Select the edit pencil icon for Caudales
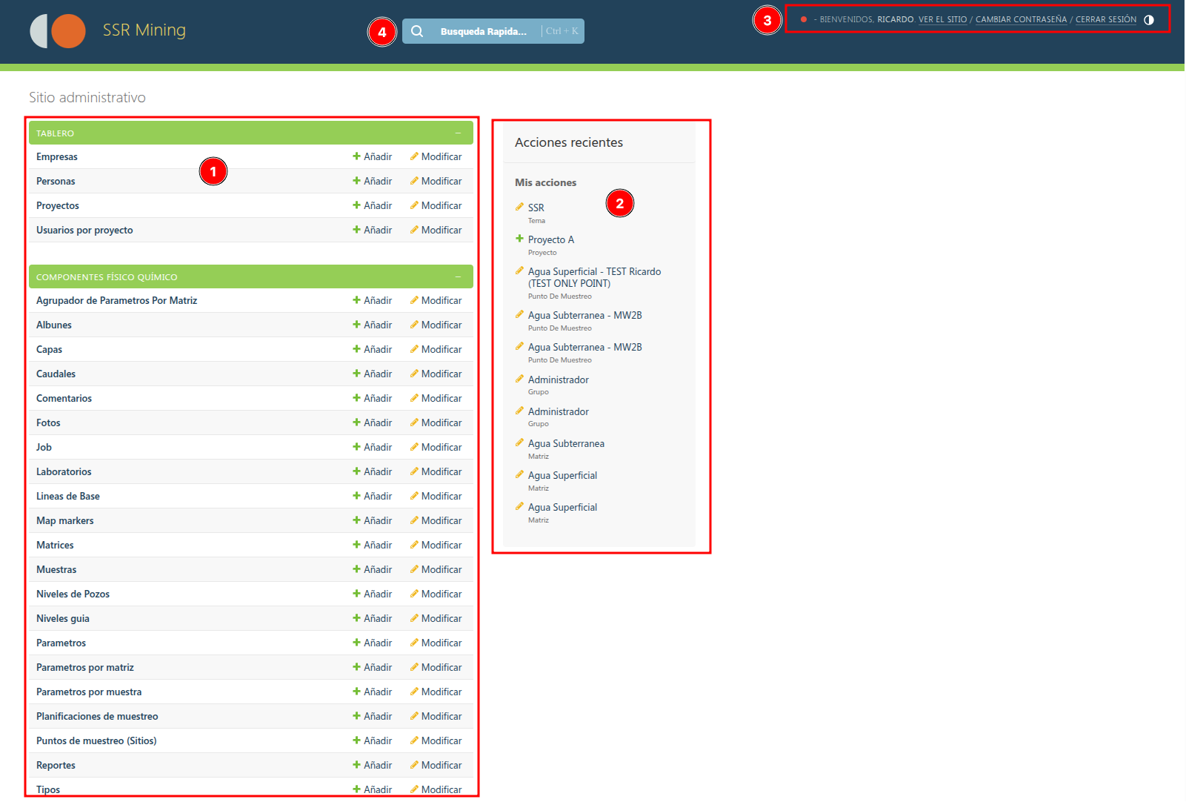This screenshot has width=1186, height=802. (x=414, y=374)
